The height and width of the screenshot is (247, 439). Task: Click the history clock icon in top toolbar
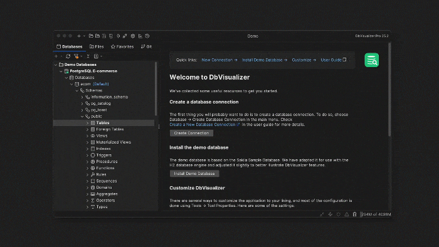pos(147,36)
